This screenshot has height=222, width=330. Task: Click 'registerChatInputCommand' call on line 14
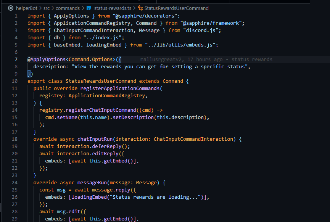(x=101, y=110)
